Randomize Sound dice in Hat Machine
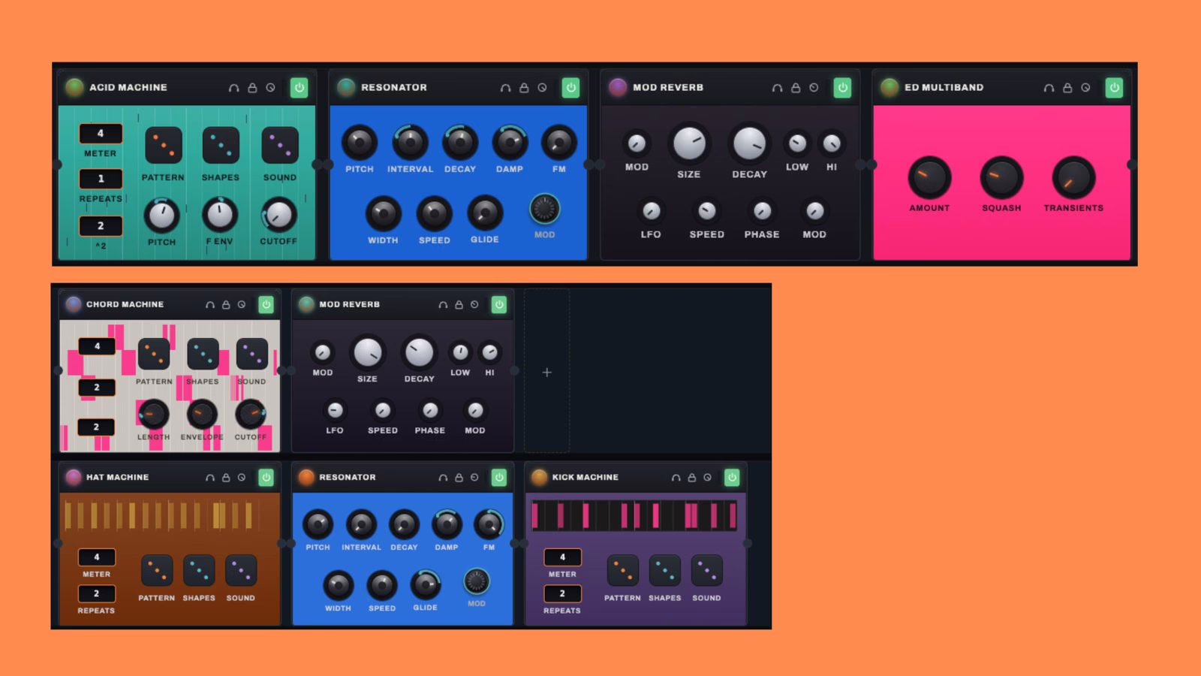This screenshot has height=676, width=1201. (241, 571)
